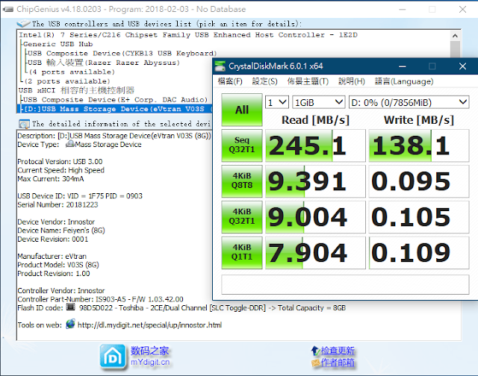Click the 4KiB Q8T8 read result 9.391
478x376 pixels.
click(315, 181)
